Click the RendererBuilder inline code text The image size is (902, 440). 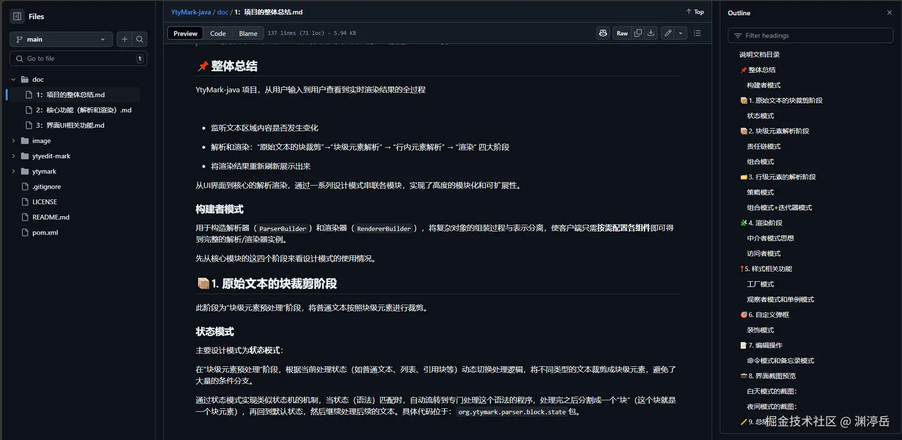[x=384, y=229]
